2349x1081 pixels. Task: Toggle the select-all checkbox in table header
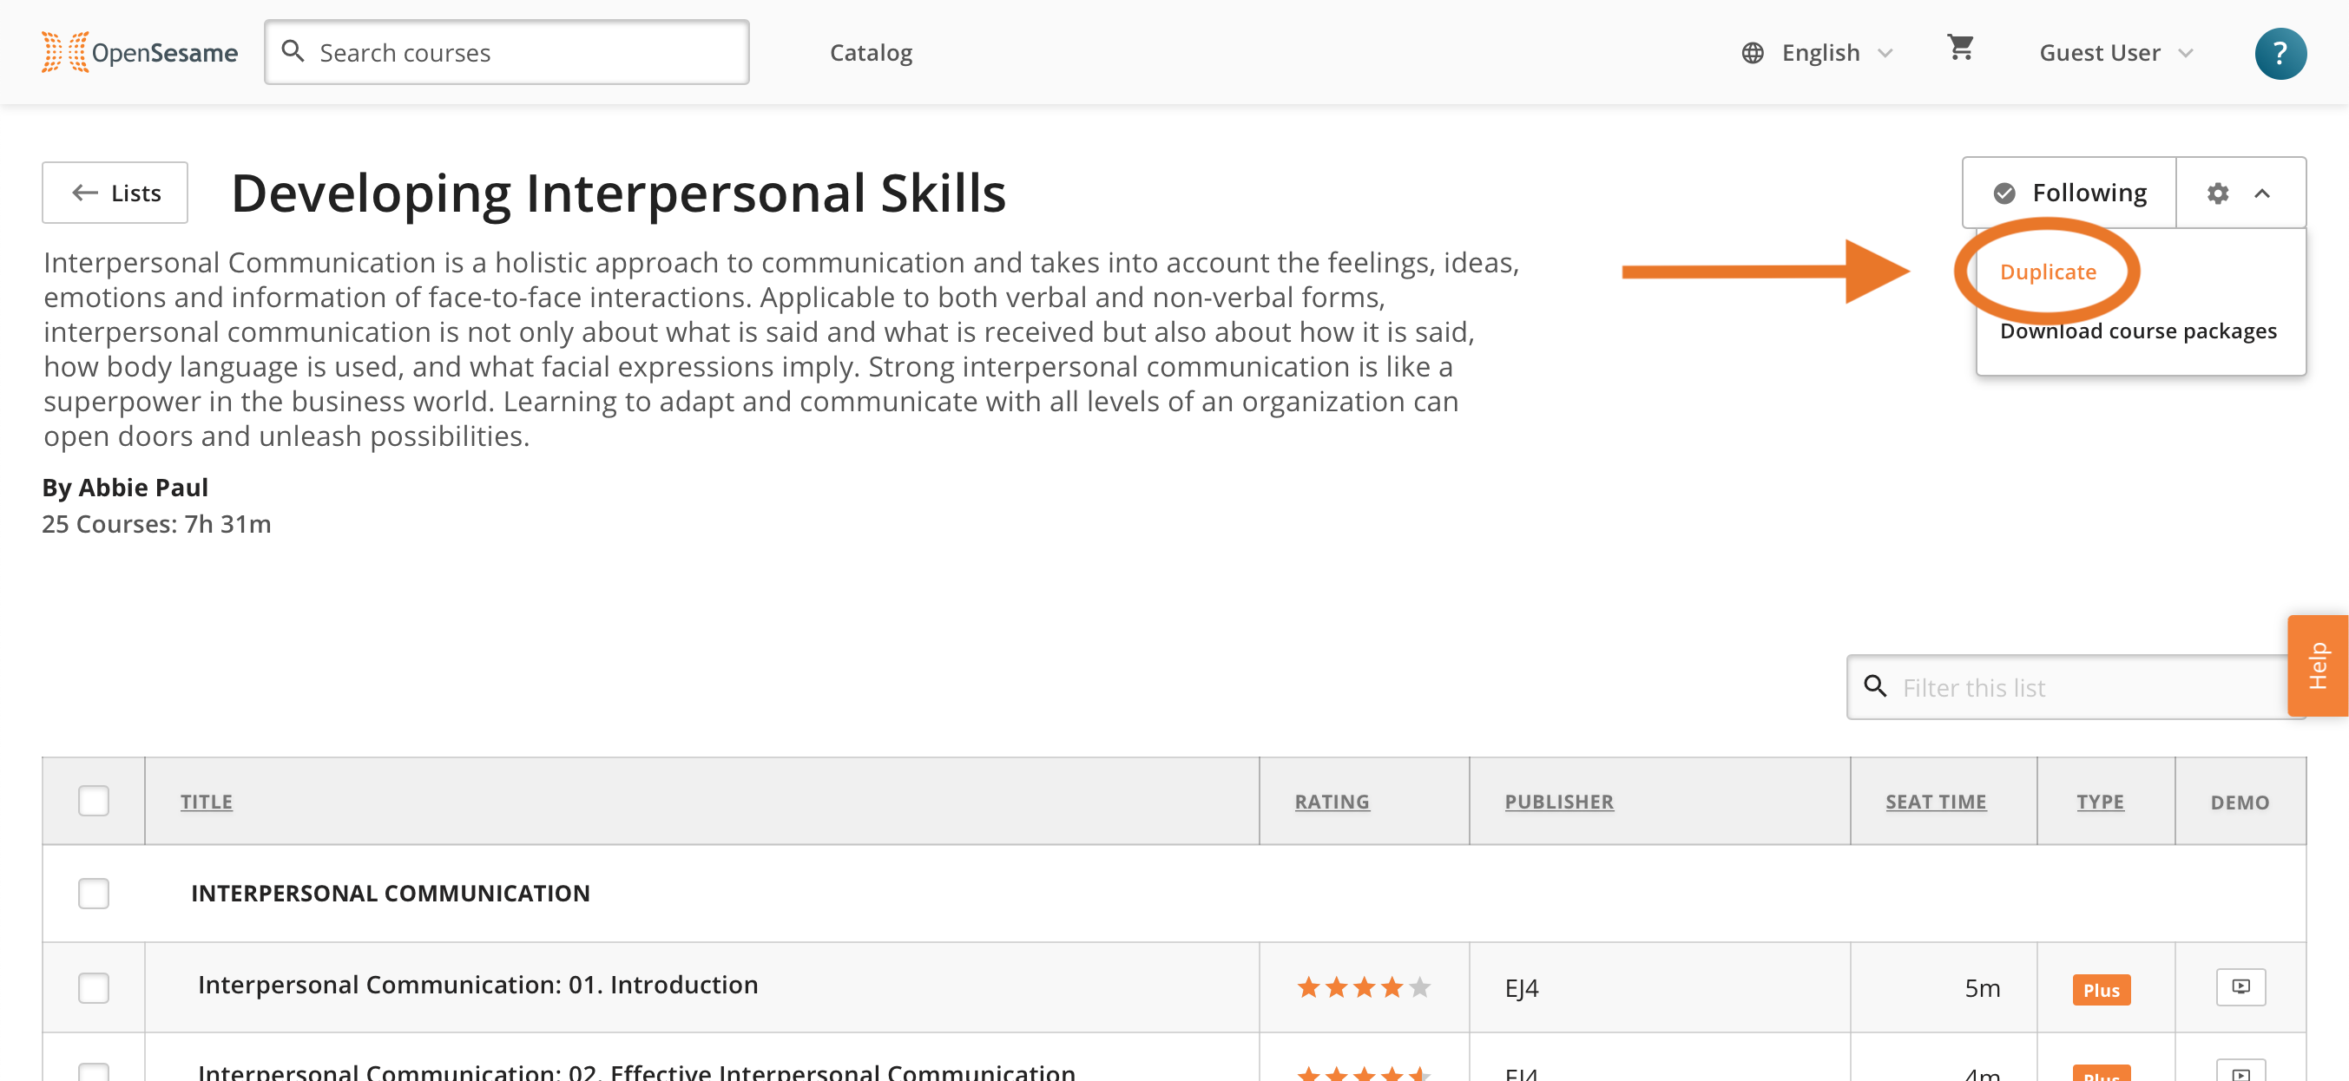pyautogui.click(x=93, y=800)
